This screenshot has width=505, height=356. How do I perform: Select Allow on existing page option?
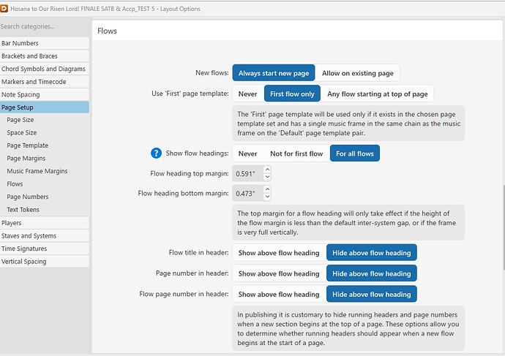point(358,73)
